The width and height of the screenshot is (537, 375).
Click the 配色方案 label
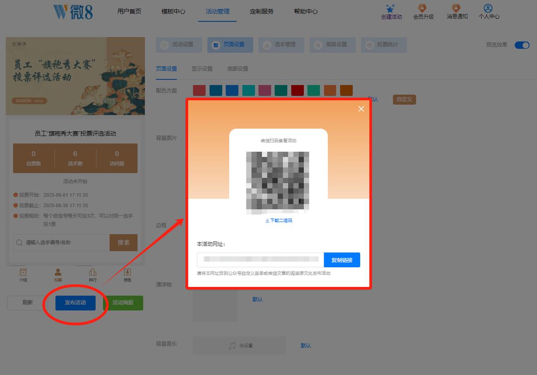point(166,90)
